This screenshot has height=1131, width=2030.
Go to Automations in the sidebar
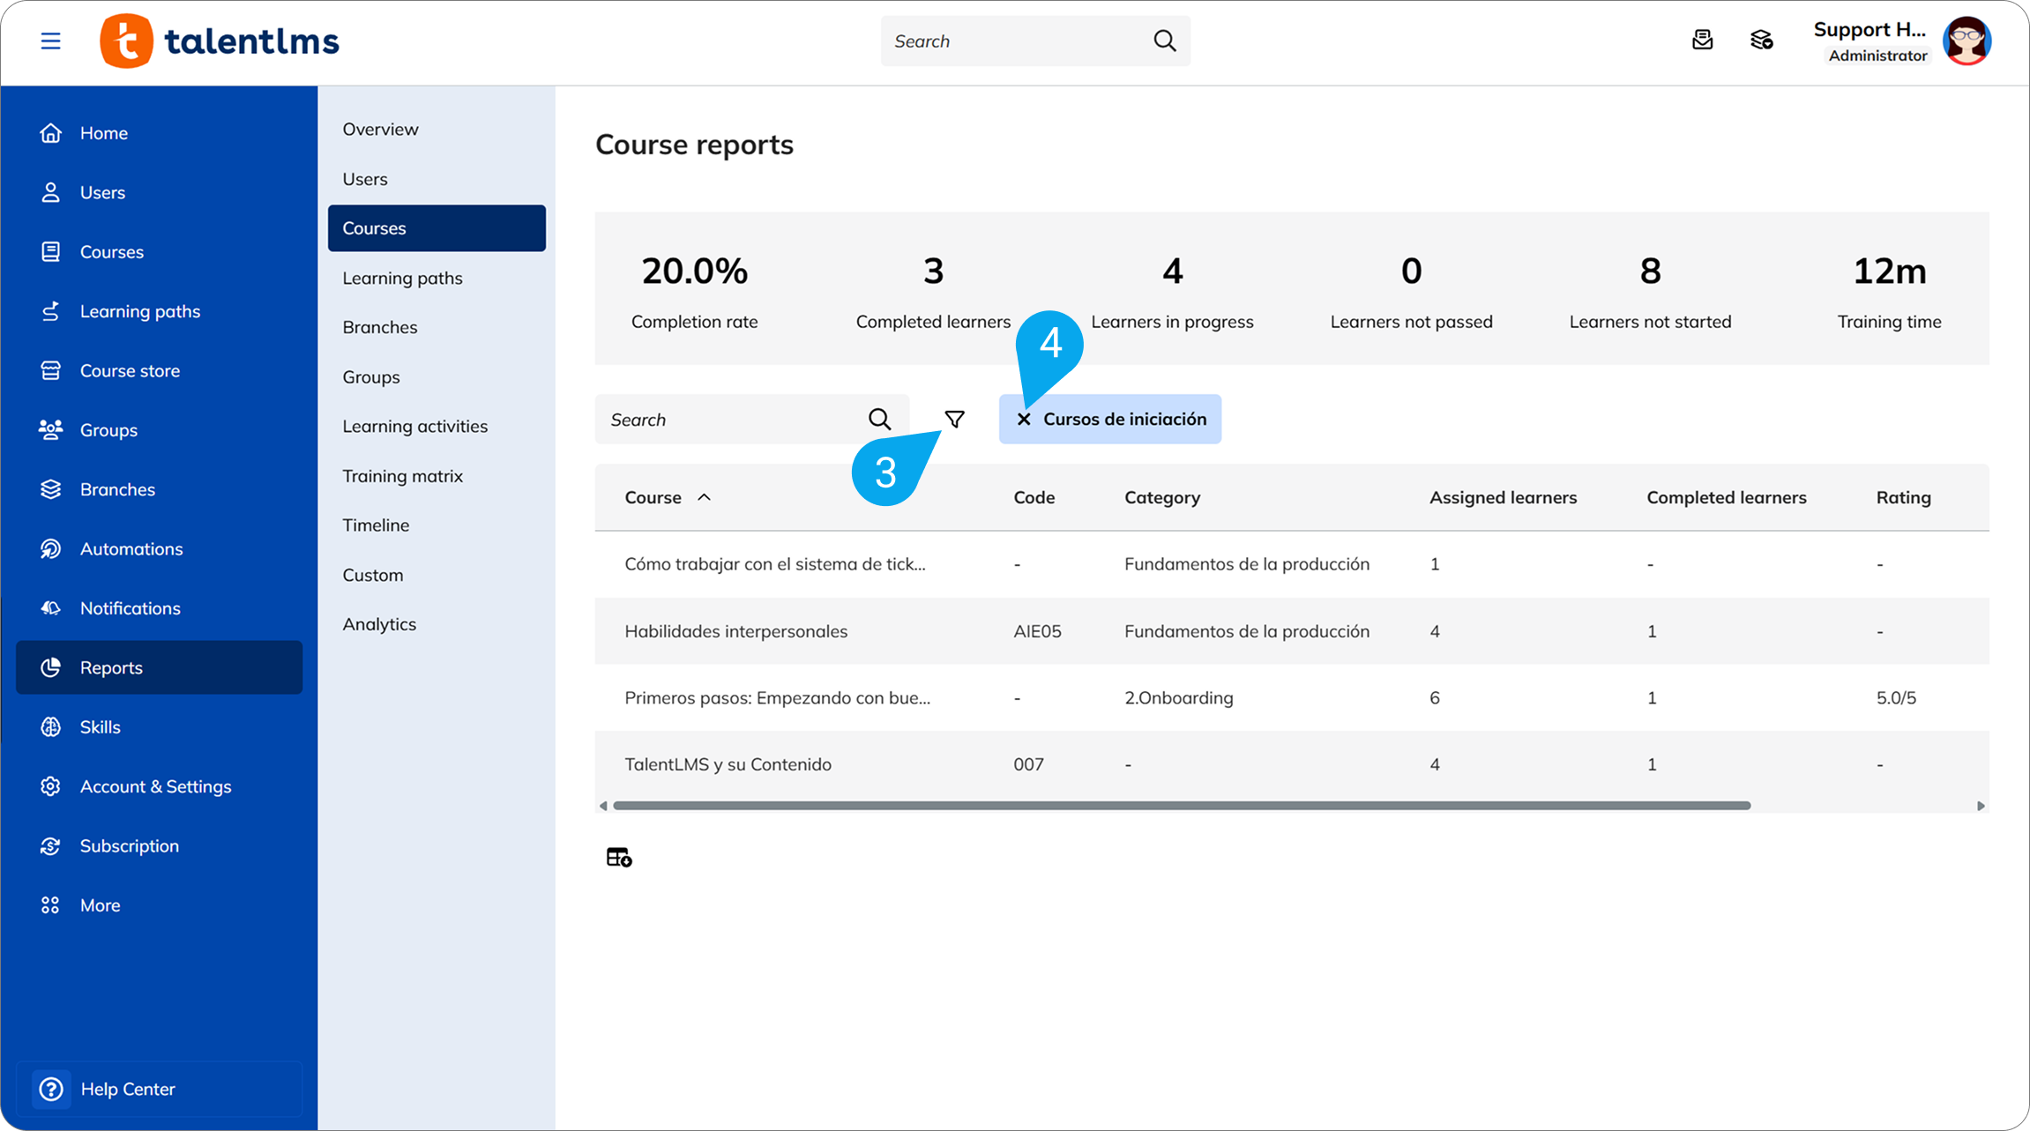[131, 549]
